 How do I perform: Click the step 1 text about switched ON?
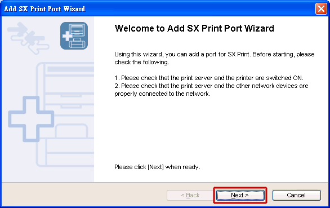(x=209, y=78)
